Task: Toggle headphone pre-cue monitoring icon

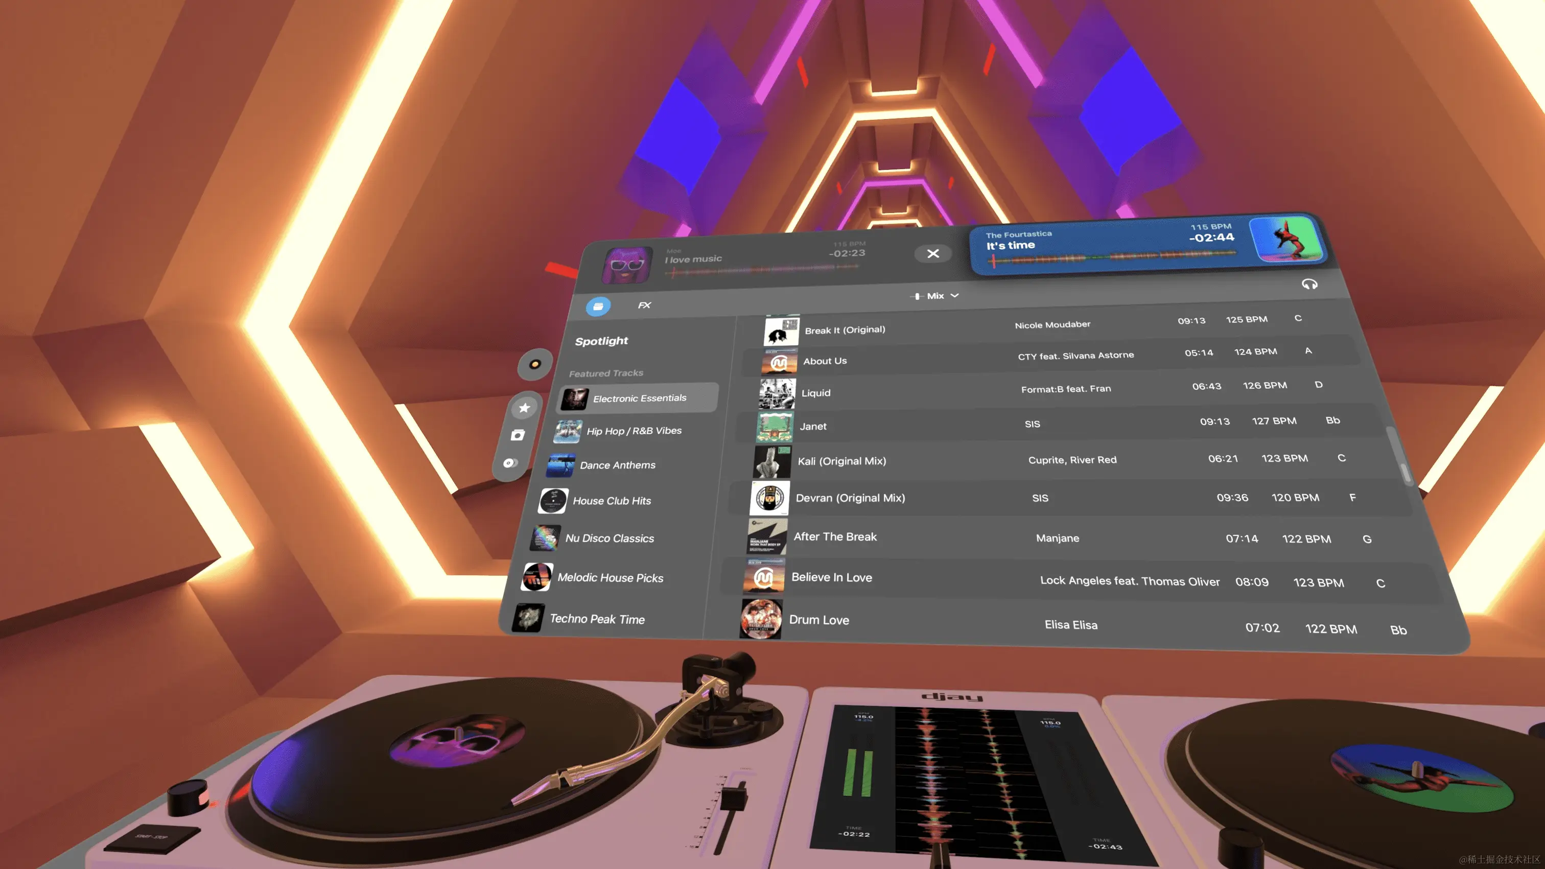Action: pyautogui.click(x=1309, y=284)
